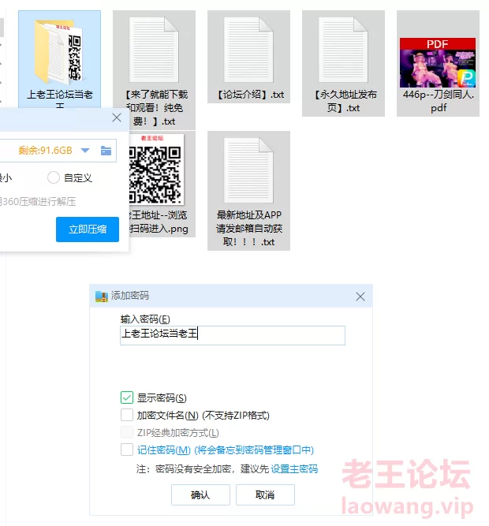Open the 【论坛介绍】.txt file icon

(x=248, y=50)
